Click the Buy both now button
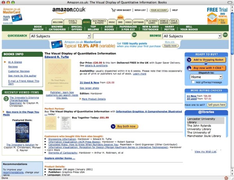 tap(124, 126)
